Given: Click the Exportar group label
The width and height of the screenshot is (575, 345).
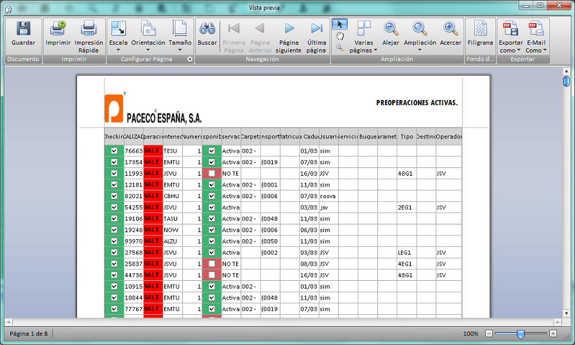Looking at the screenshot, I should (522, 59).
